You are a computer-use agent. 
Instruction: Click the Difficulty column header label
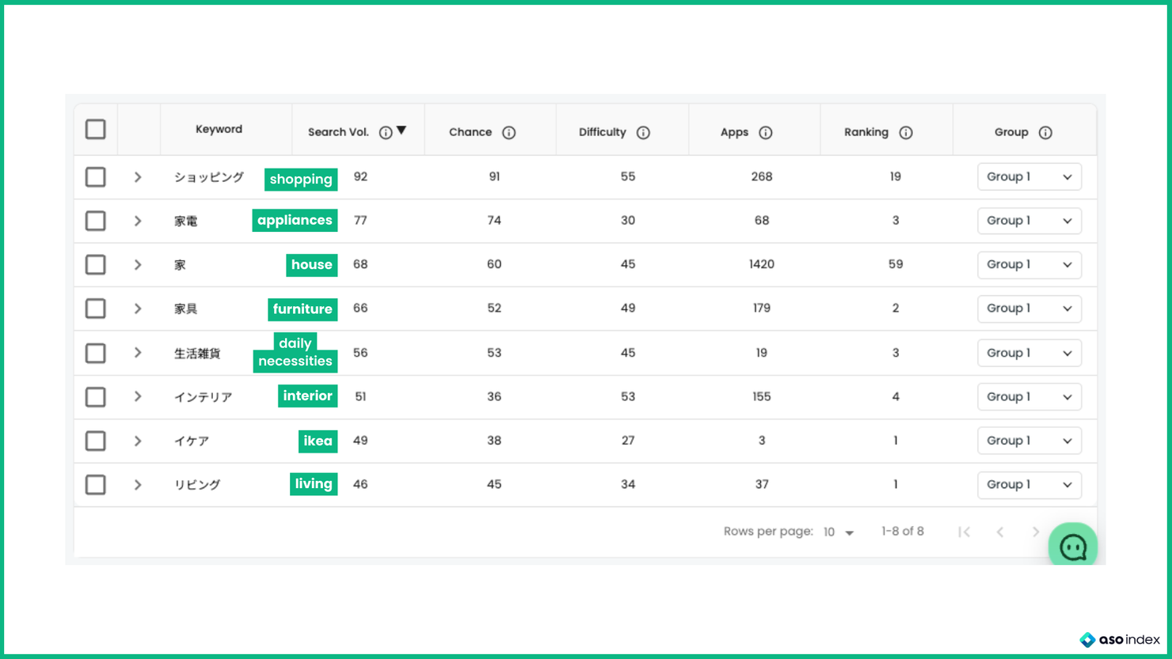tap(603, 132)
